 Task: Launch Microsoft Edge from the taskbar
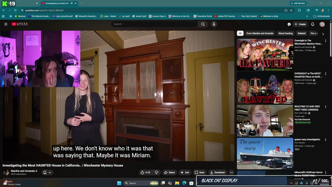(184, 183)
